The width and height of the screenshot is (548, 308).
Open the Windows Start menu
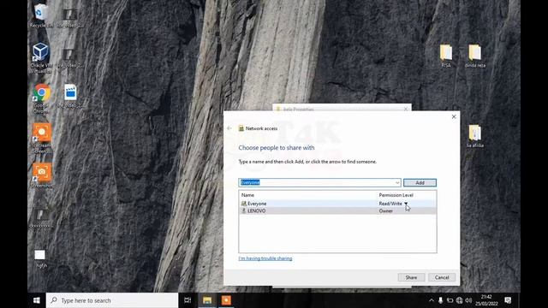(x=36, y=300)
